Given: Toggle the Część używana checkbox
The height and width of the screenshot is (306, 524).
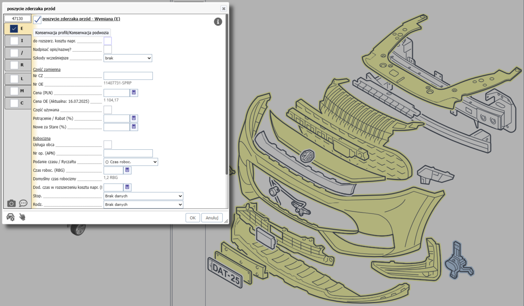Looking at the screenshot, I should point(107,110).
